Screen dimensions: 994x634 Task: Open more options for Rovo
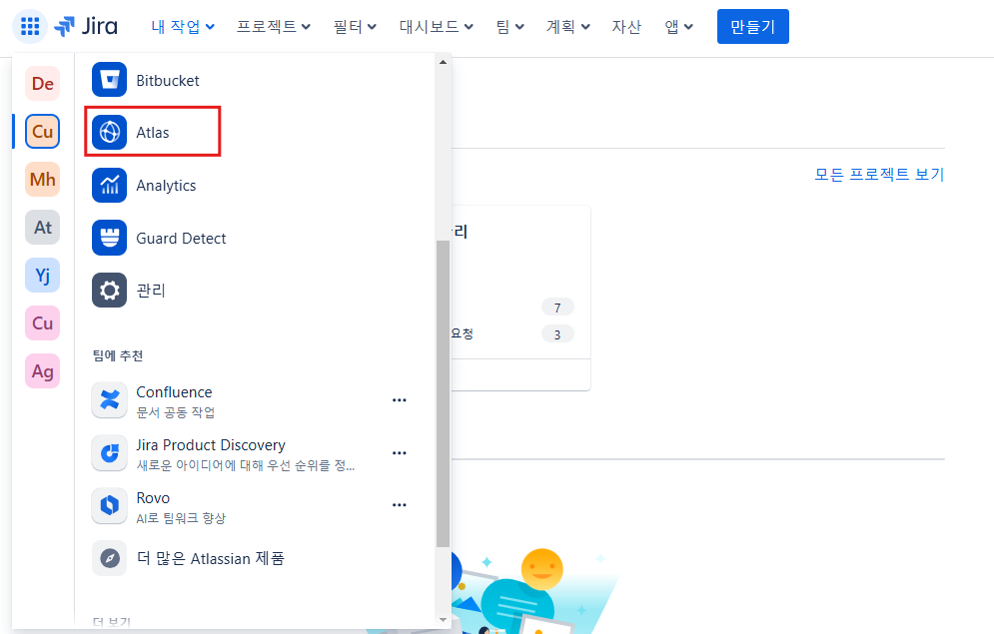point(399,505)
